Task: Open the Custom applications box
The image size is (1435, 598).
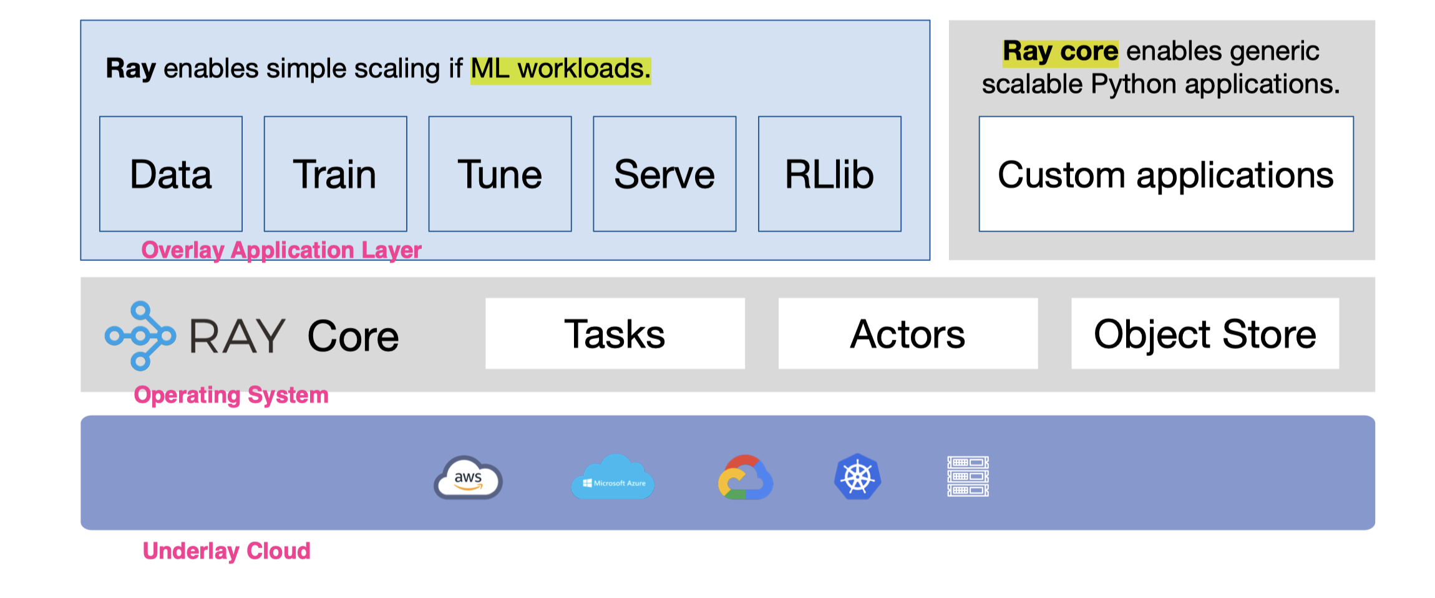Action: tap(1165, 174)
